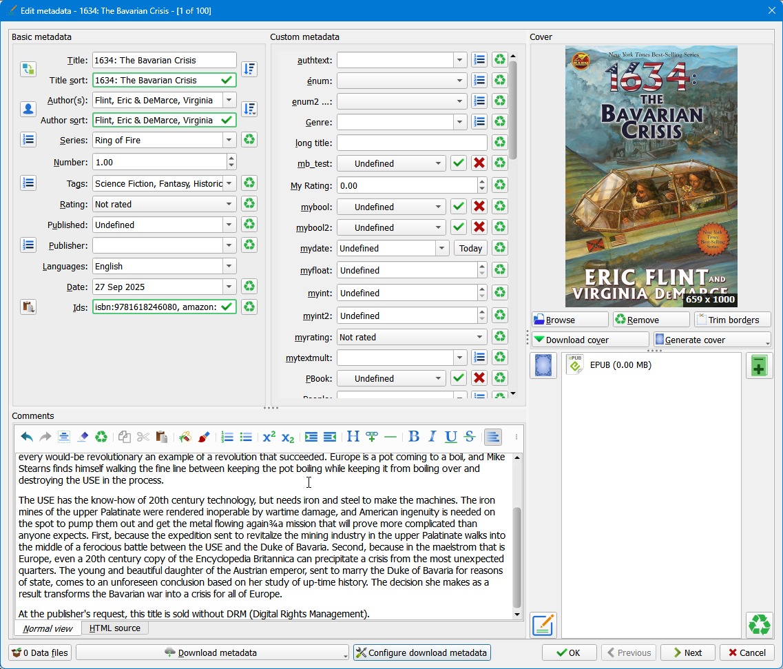Screen dimensions: 783x669
Task: Expand the Languages dropdown
Action: tap(229, 266)
